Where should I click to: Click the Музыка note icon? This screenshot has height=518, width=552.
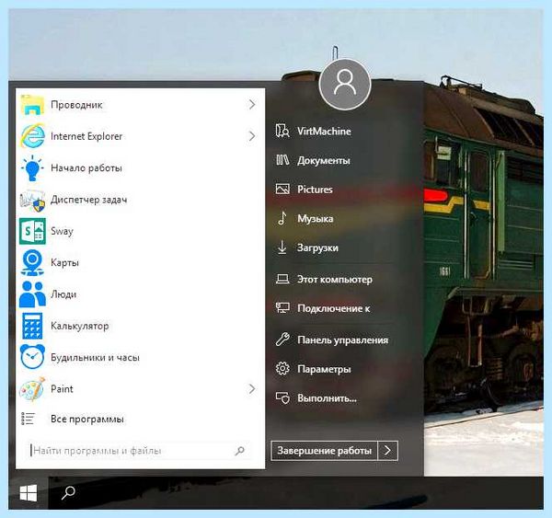pos(282,218)
